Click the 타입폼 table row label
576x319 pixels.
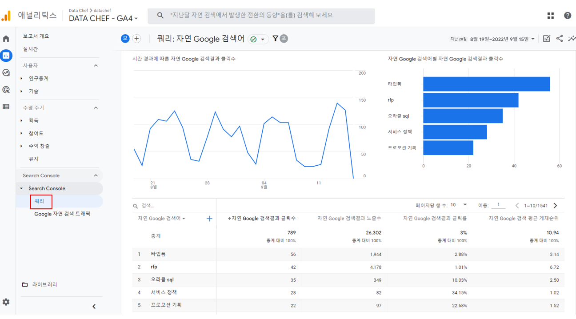coord(158,254)
